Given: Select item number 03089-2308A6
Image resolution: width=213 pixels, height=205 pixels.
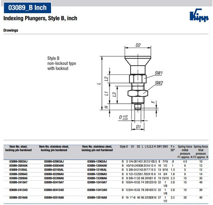Looking at the screenshot, I should click(x=18, y=178).
